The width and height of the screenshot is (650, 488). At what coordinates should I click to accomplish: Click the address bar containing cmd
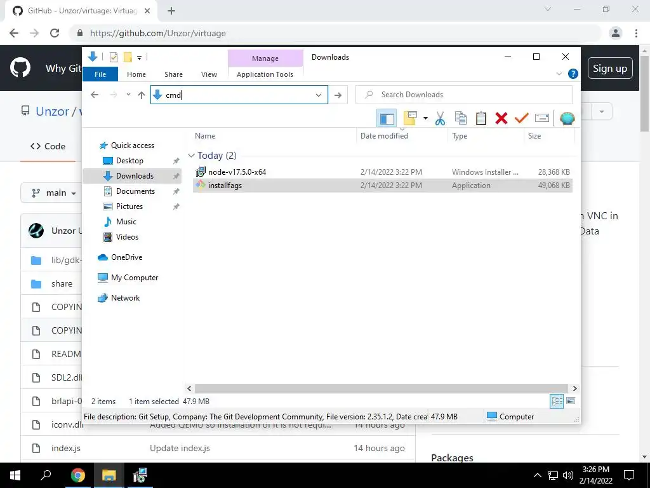[239, 95]
